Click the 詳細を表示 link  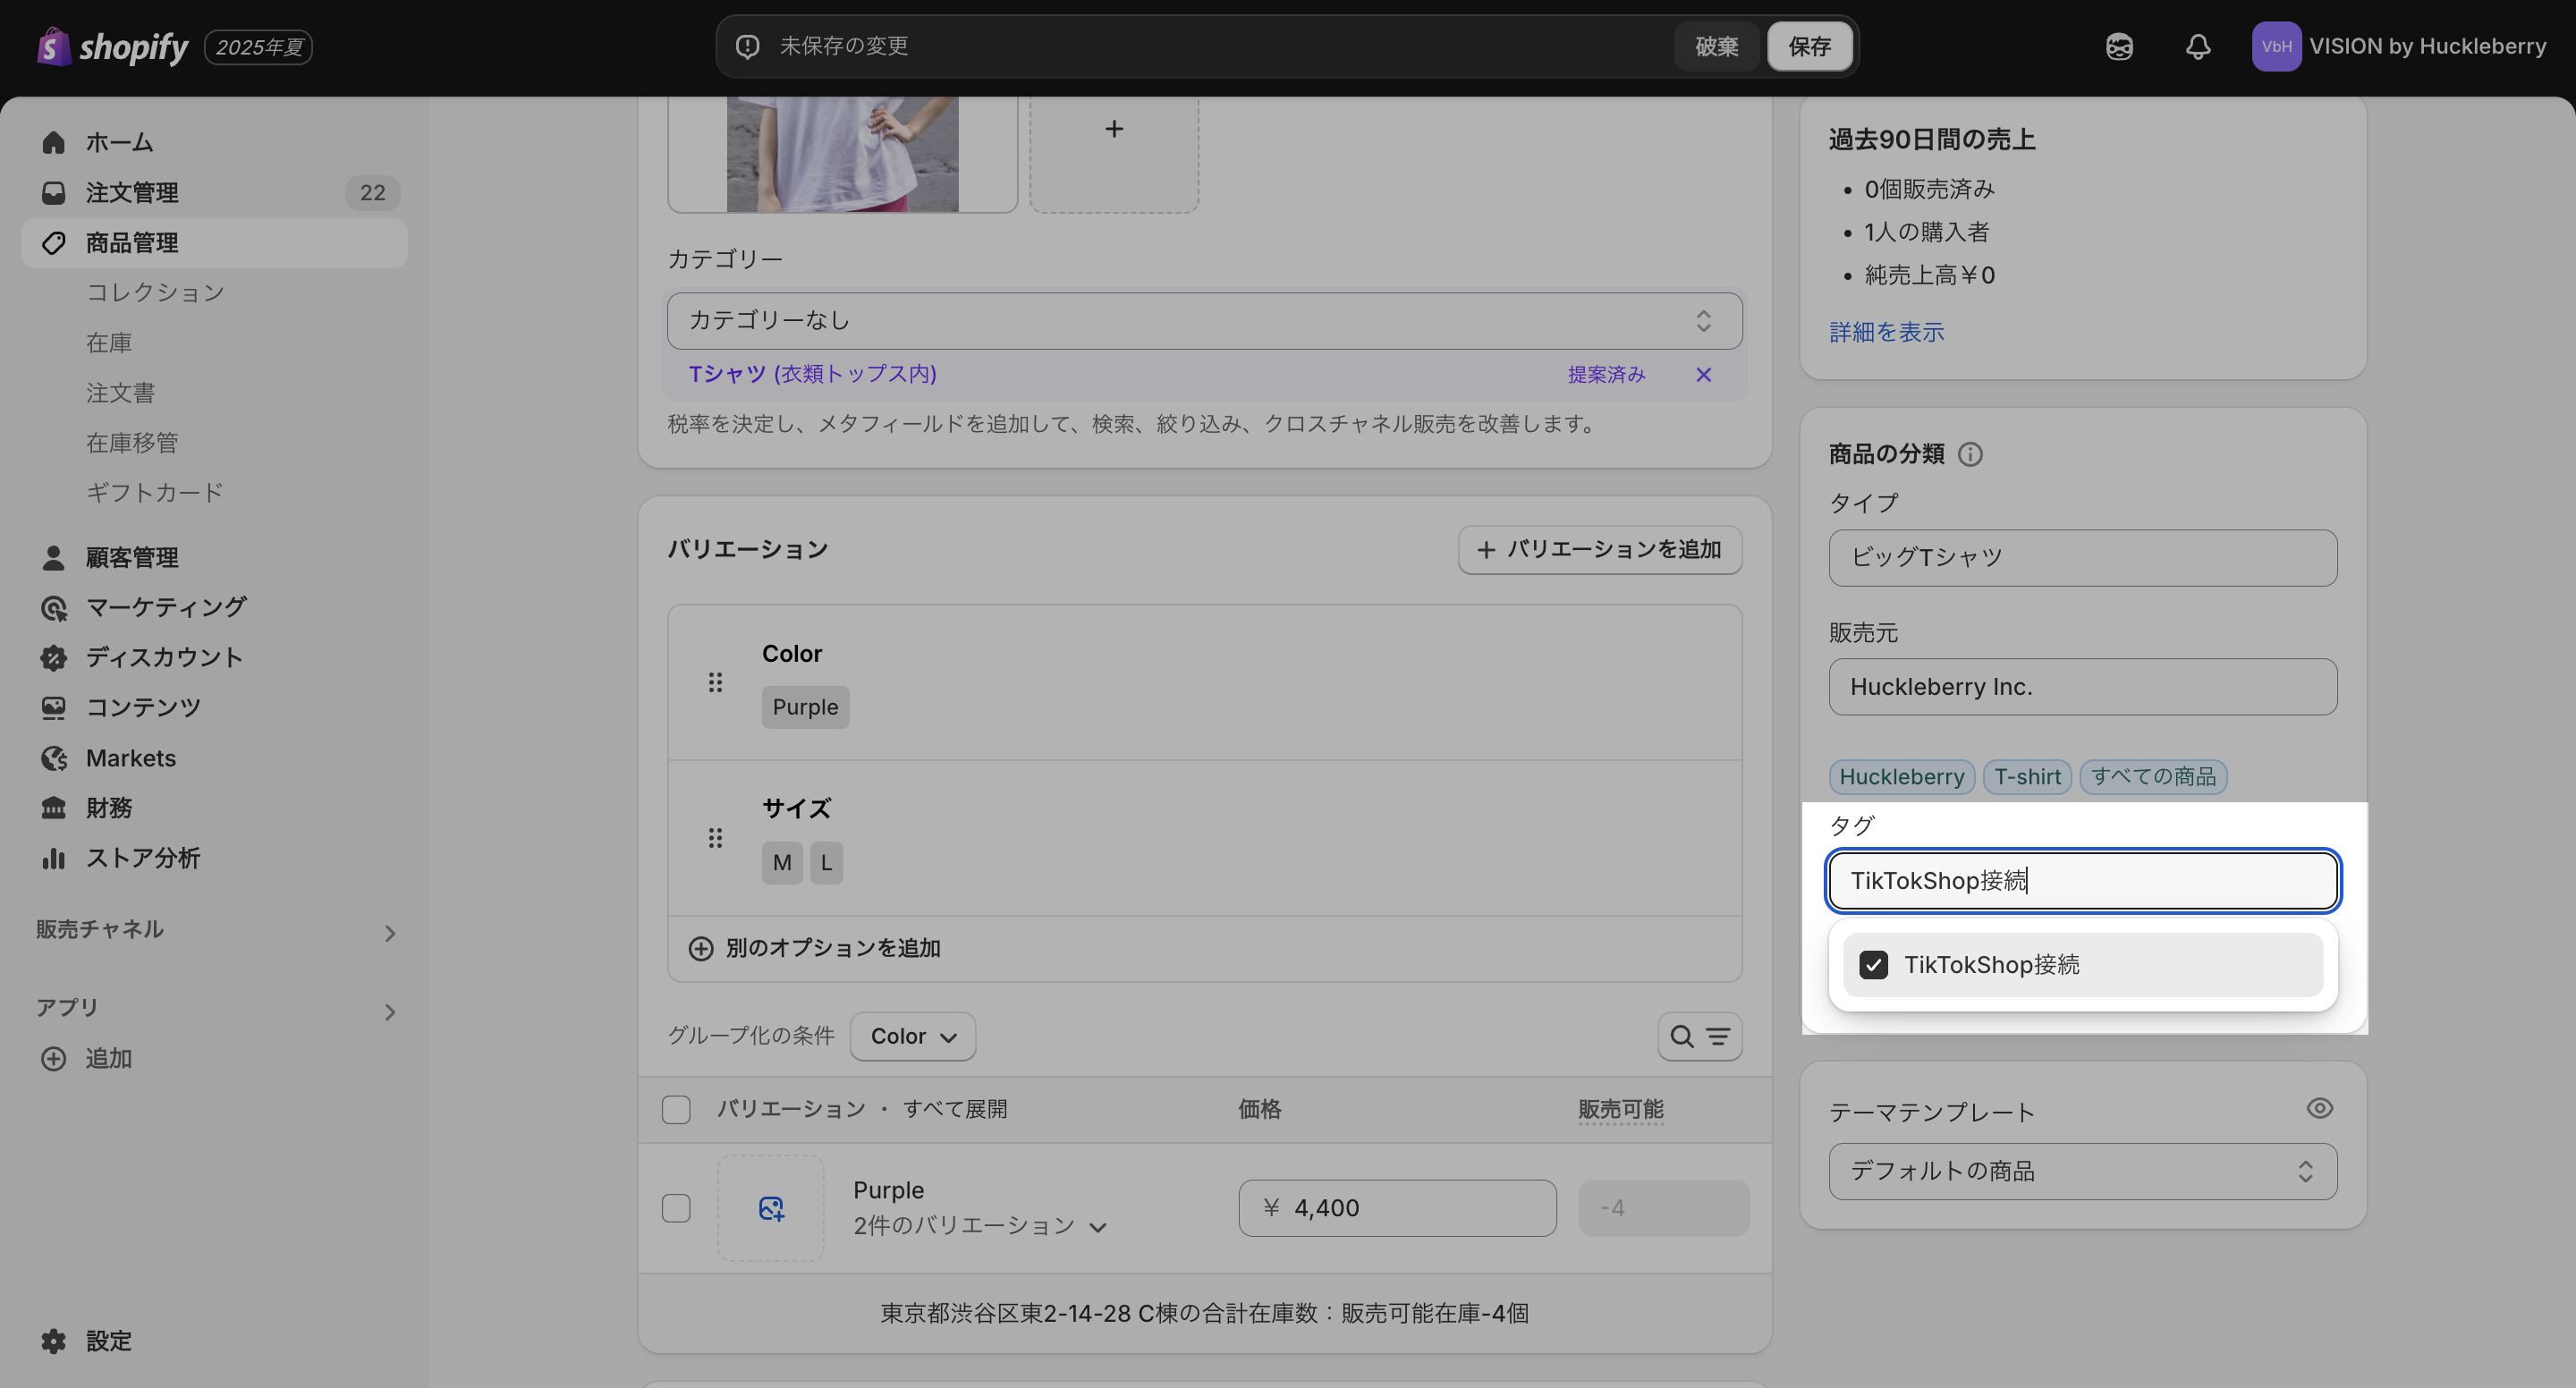coord(1886,333)
